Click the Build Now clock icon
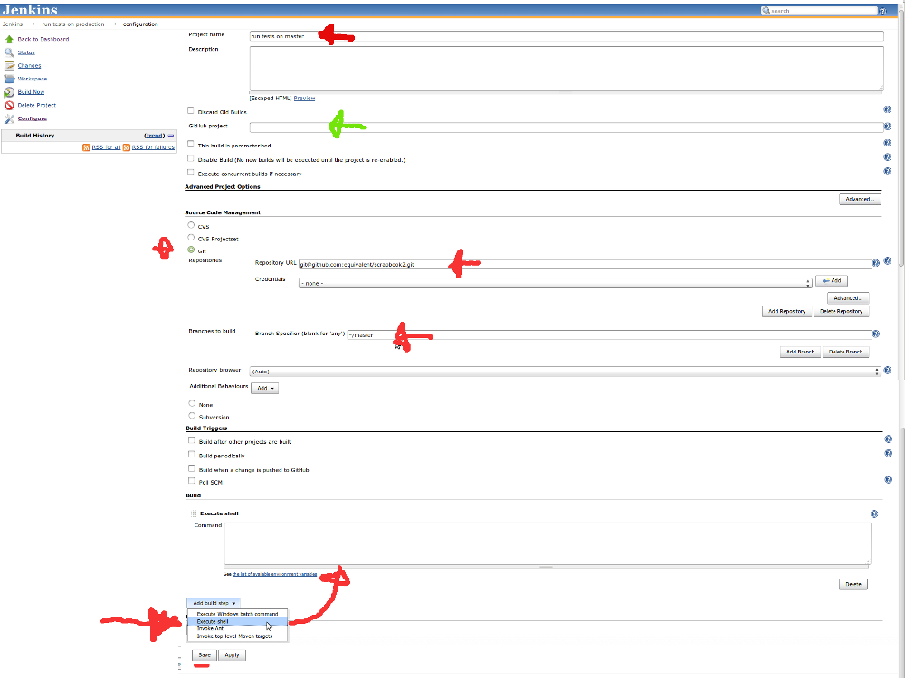Image resolution: width=905 pixels, height=678 pixels. coord(9,92)
